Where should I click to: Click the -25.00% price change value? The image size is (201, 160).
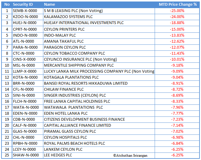[177, 11]
